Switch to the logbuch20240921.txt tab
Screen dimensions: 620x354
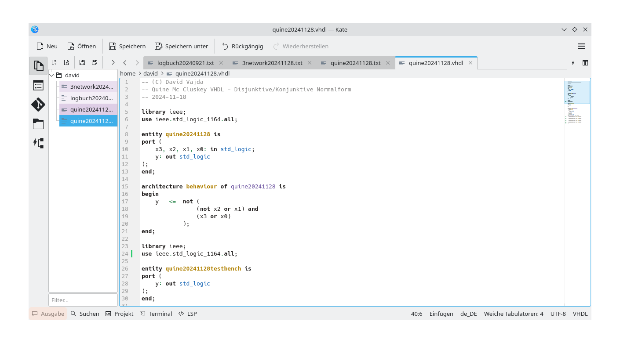tap(185, 63)
